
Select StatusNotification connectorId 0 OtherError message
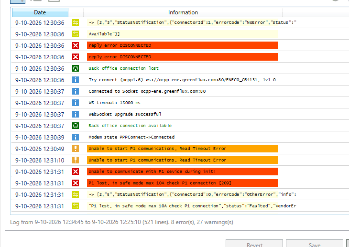click(x=192, y=194)
